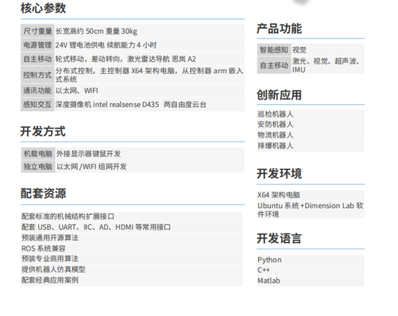The image size is (398, 316).
Task: Select Python in the 开发语言 list
Action: click(x=269, y=260)
